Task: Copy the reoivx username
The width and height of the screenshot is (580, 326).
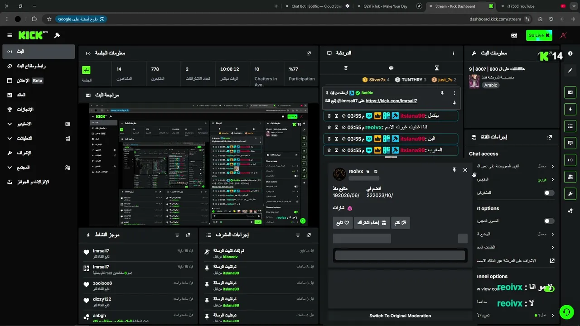Action: tap(368, 172)
